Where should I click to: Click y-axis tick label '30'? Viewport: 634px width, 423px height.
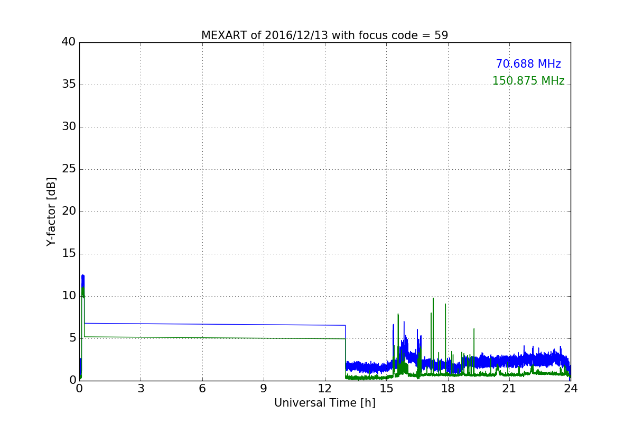(69, 127)
